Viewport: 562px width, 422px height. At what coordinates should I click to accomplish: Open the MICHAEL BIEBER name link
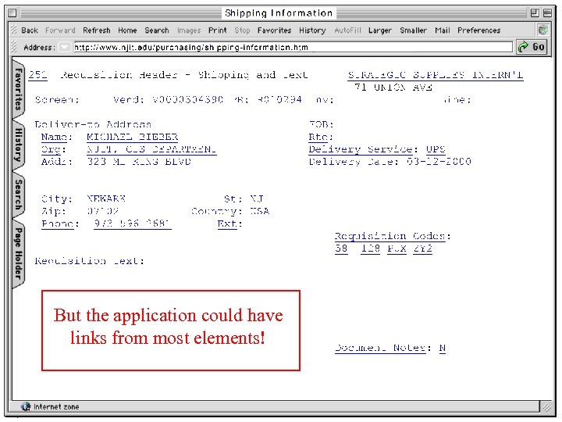pyautogui.click(x=132, y=137)
